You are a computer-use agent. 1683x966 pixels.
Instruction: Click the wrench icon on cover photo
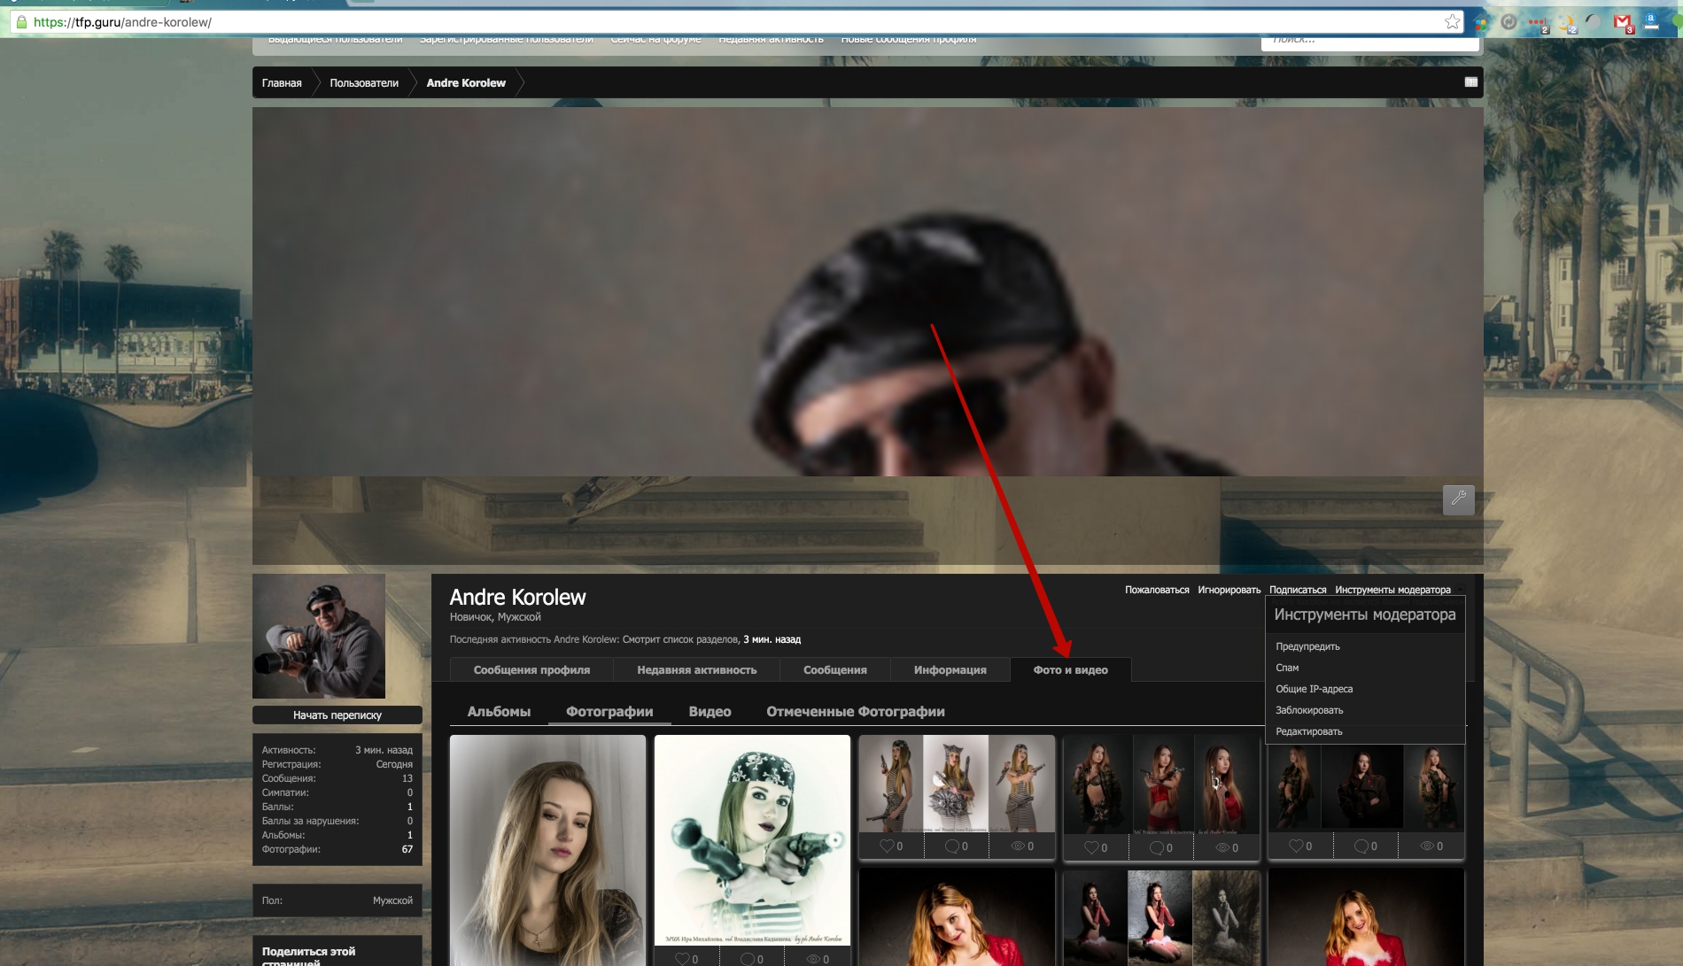point(1458,499)
